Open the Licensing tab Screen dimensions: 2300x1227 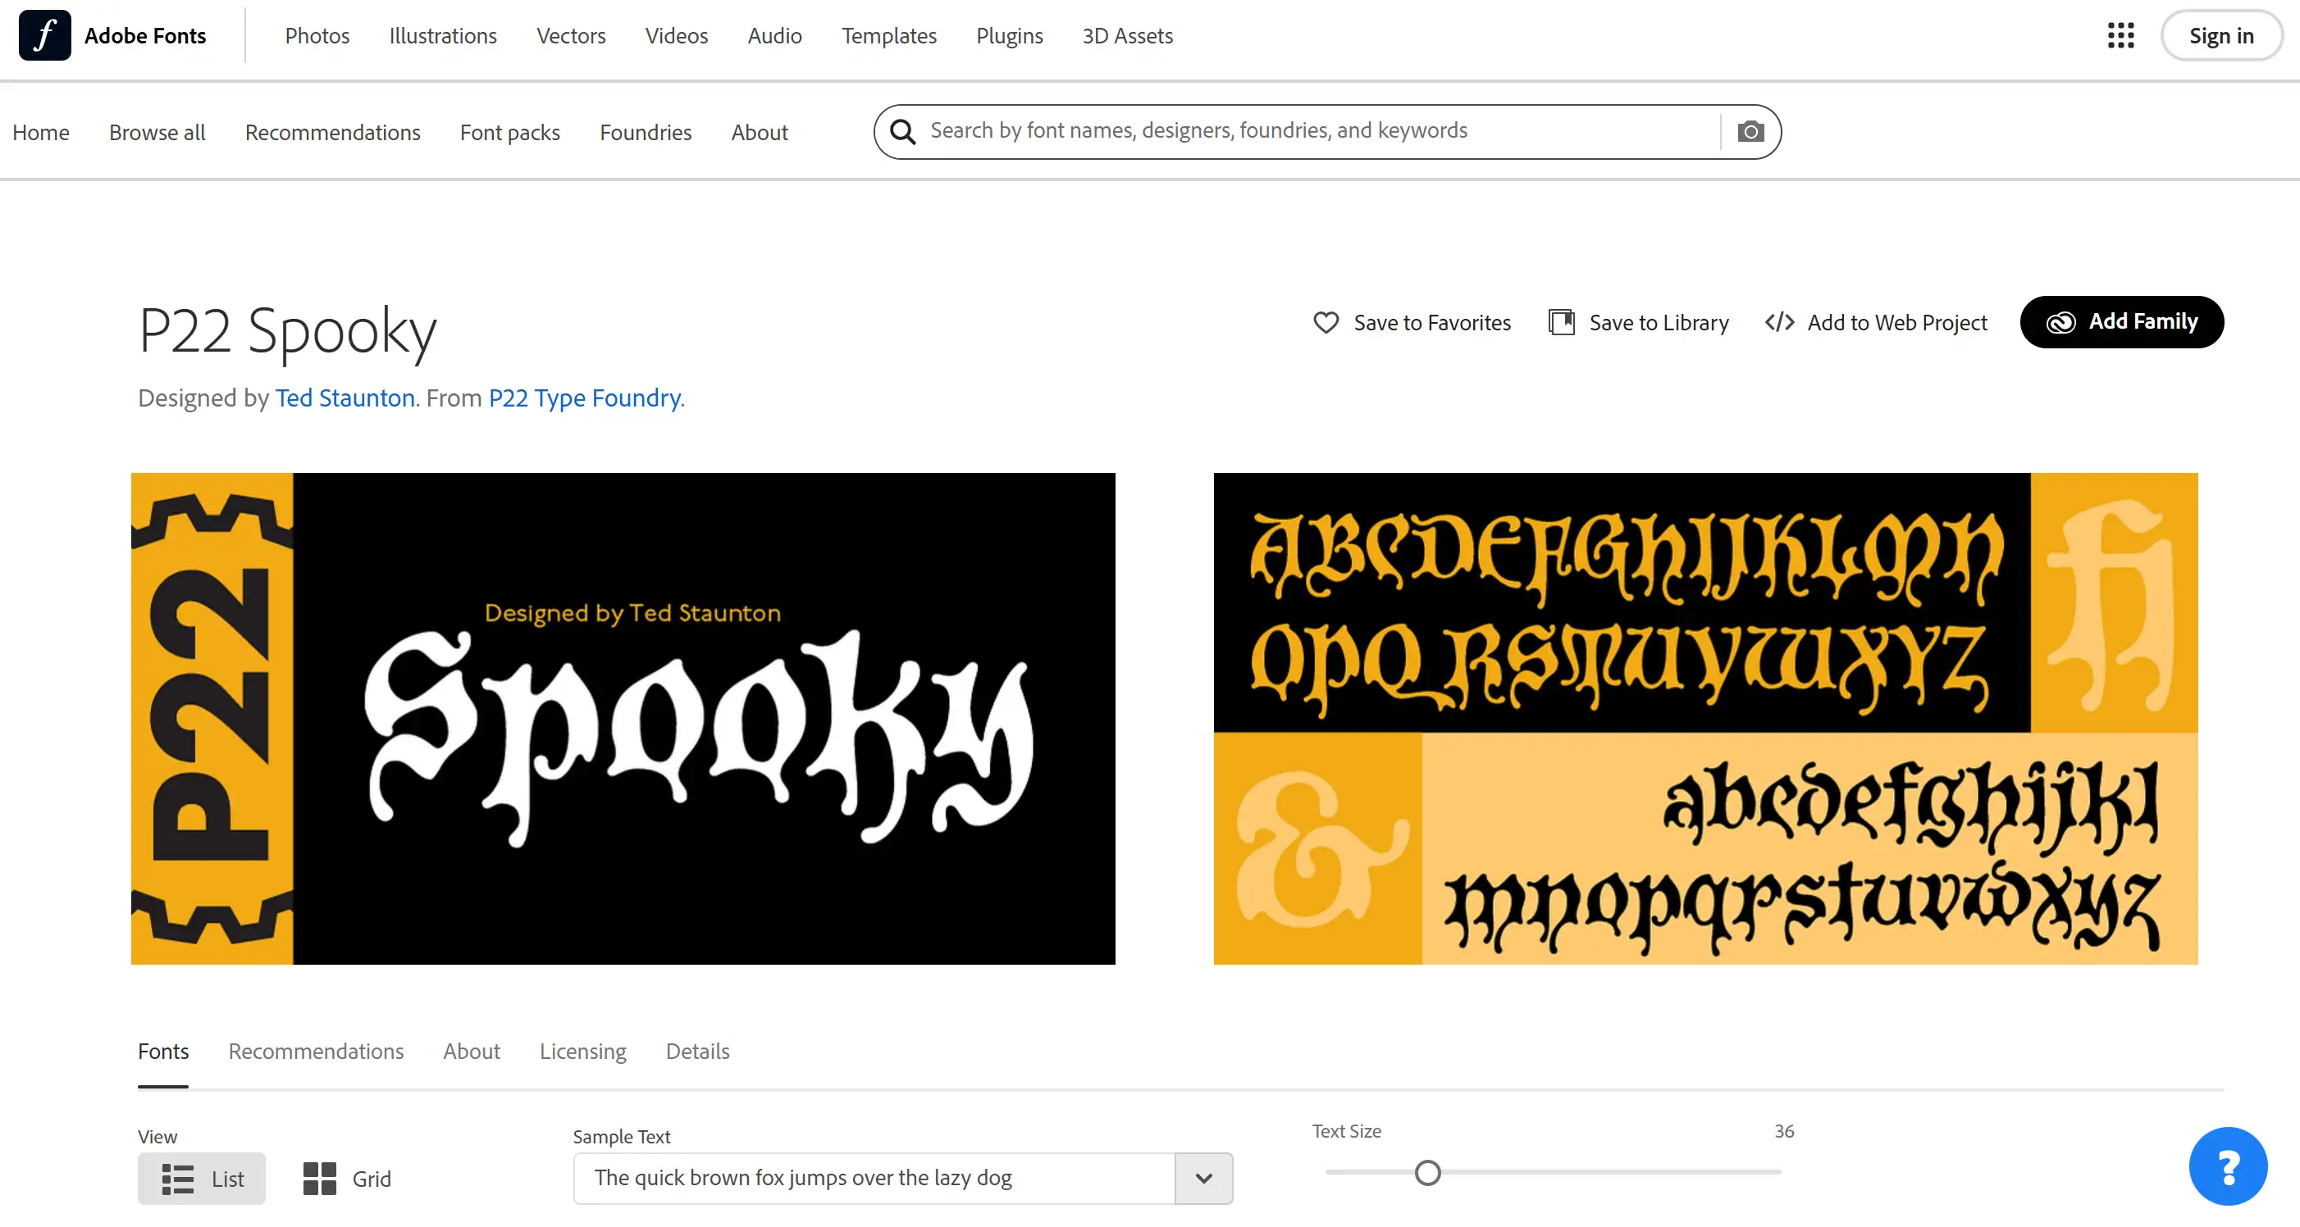(583, 1052)
